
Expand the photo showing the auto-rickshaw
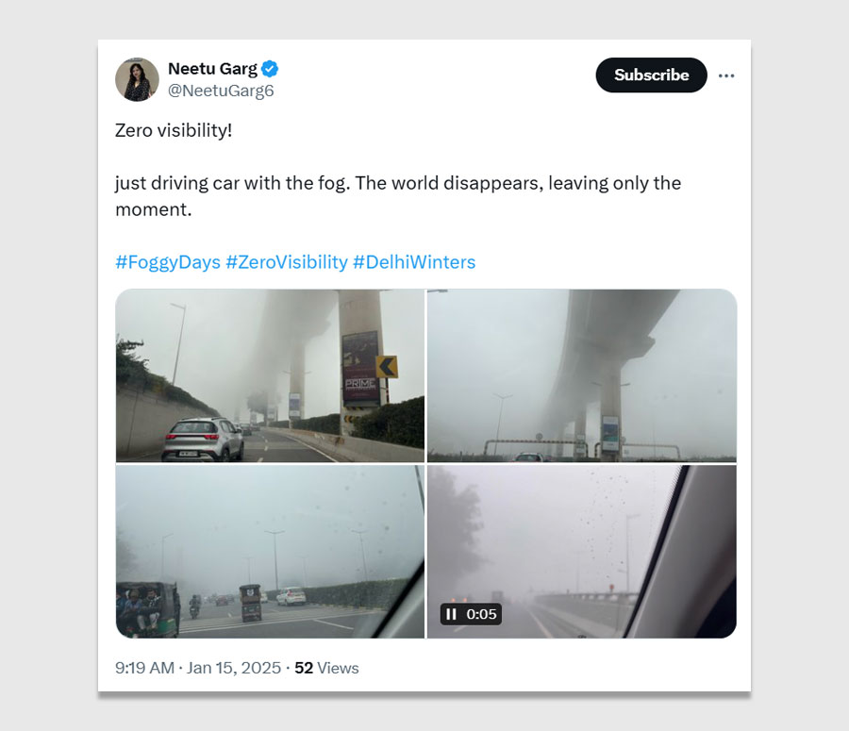[x=270, y=551]
